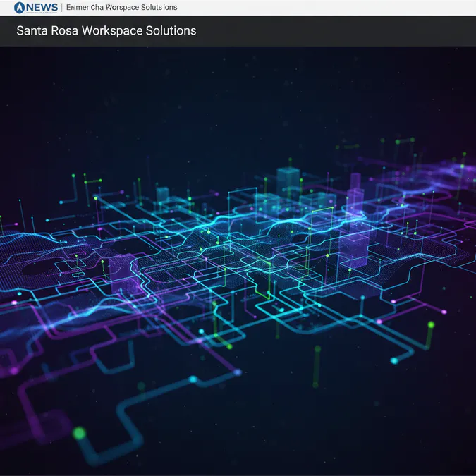Open the NEWS wordmark home link
This screenshot has height=476, width=476.
[x=42, y=8]
